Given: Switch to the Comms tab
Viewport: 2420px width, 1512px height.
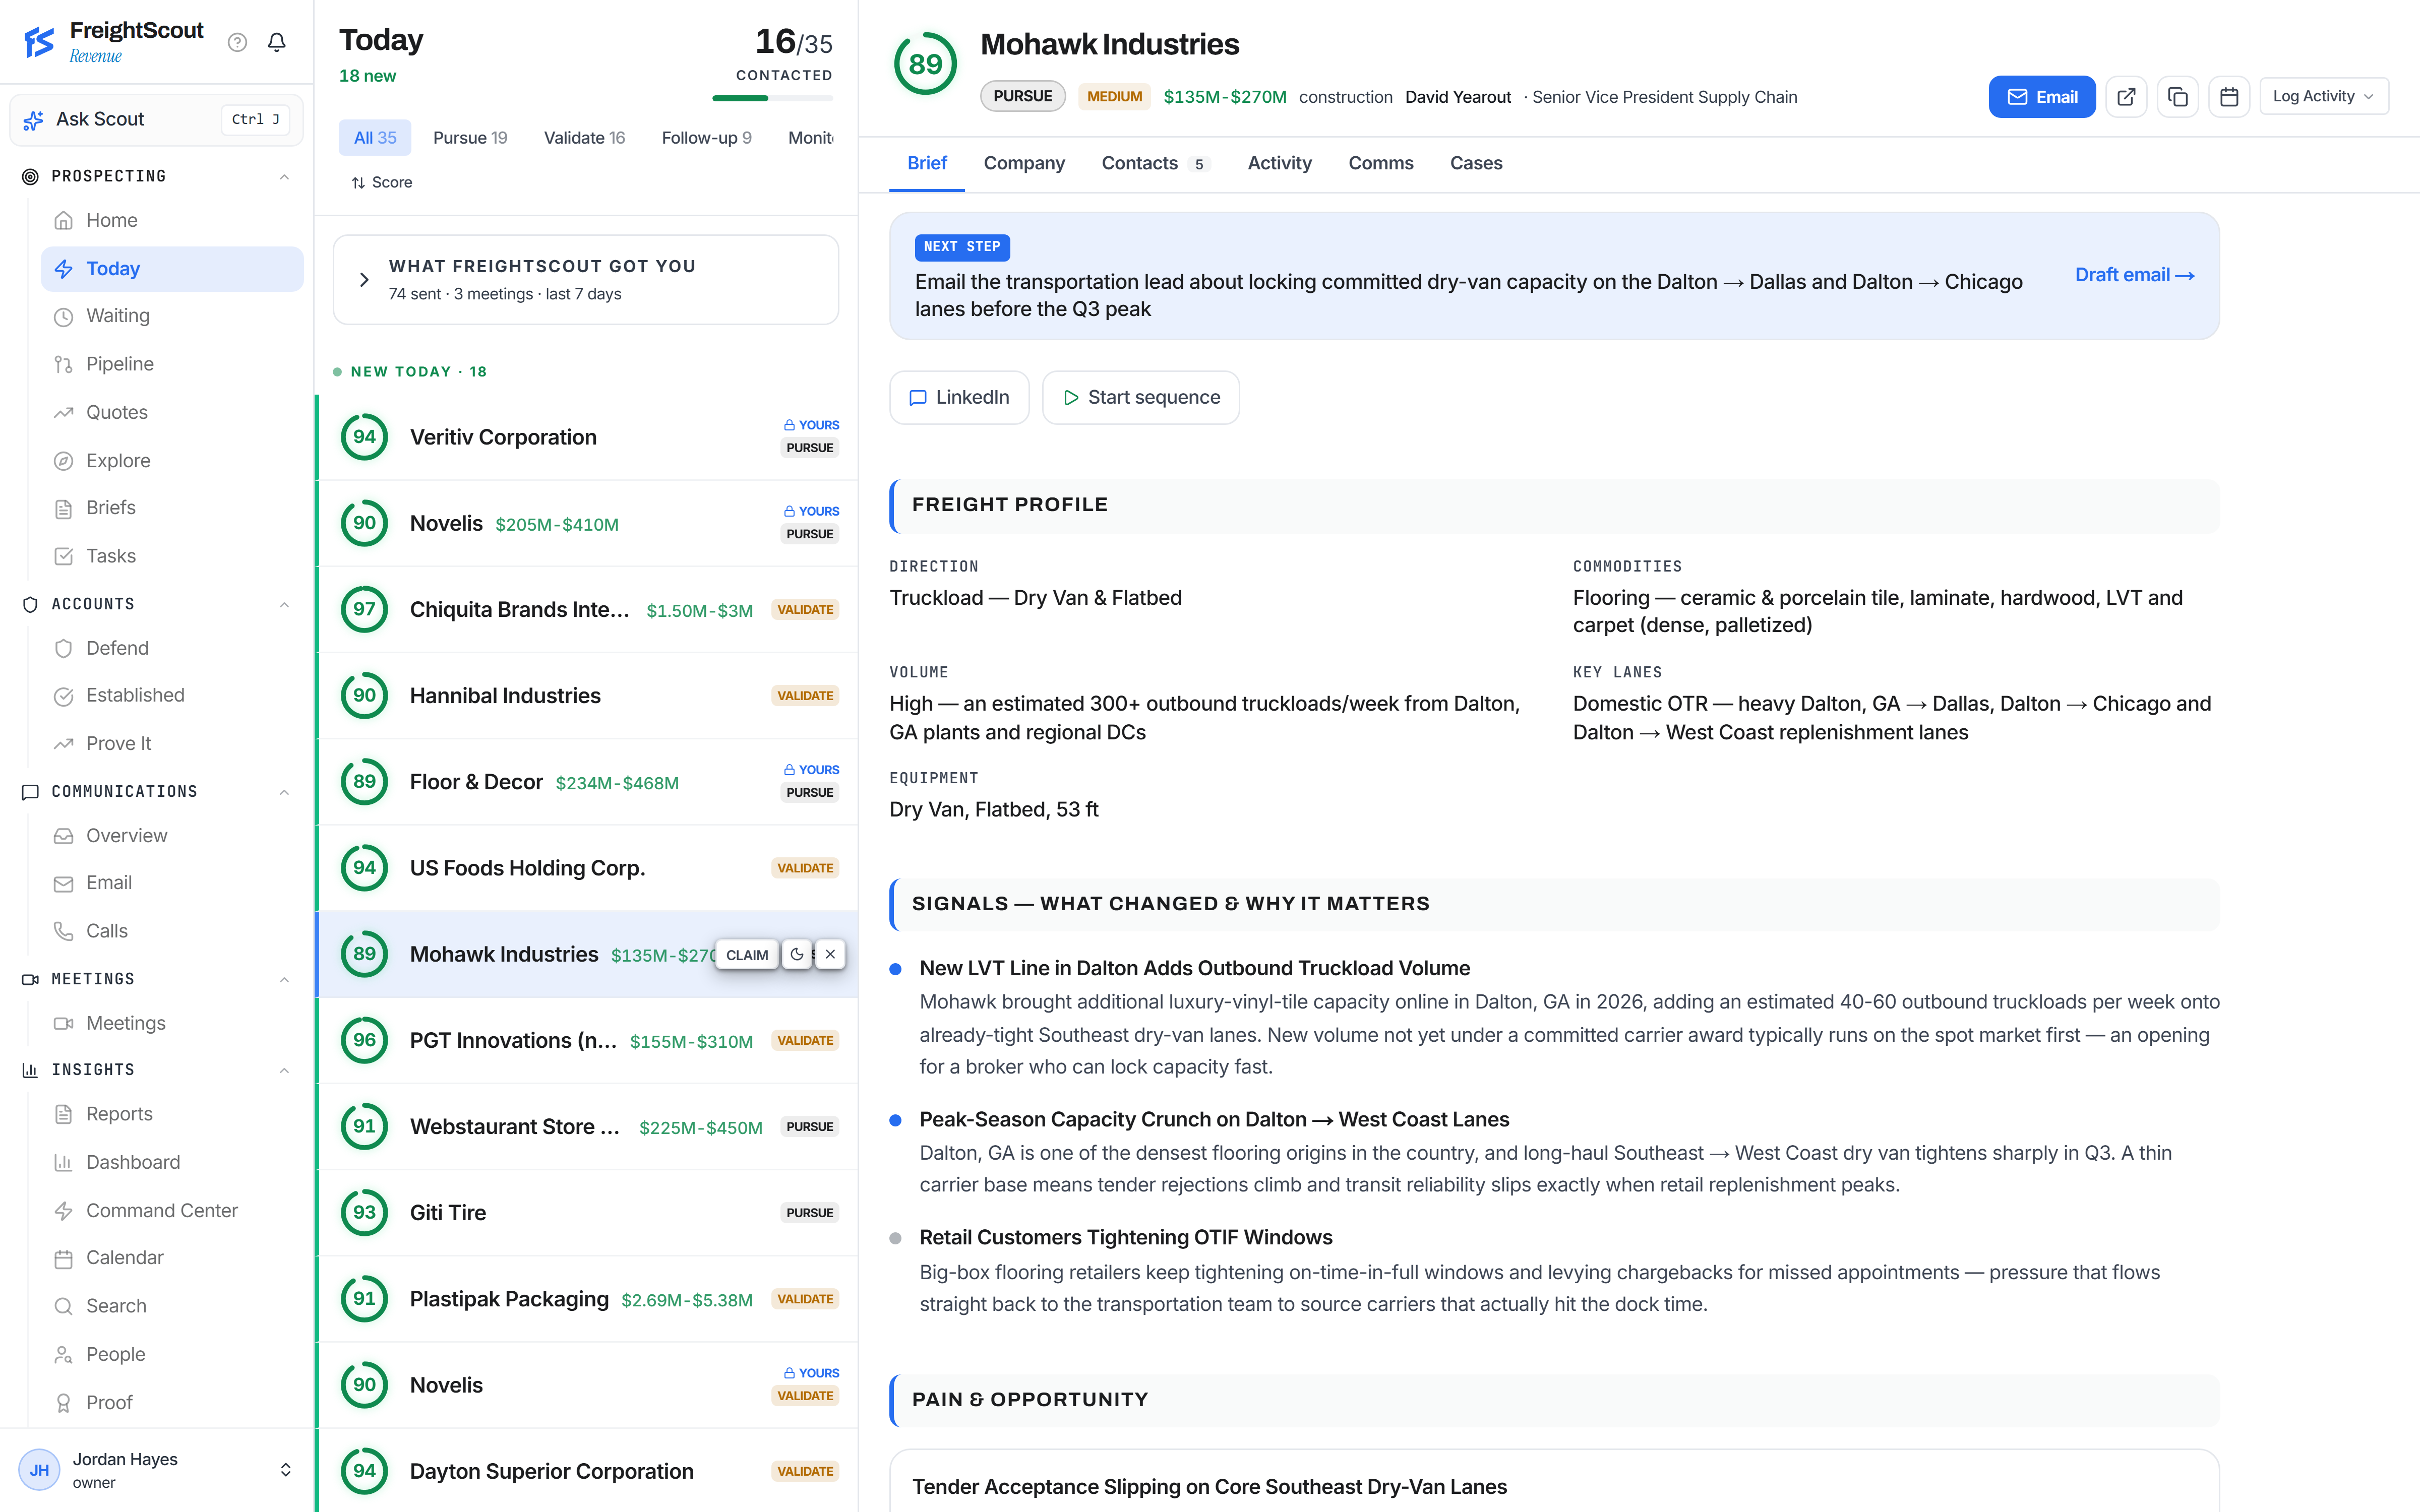Looking at the screenshot, I should click(1380, 163).
